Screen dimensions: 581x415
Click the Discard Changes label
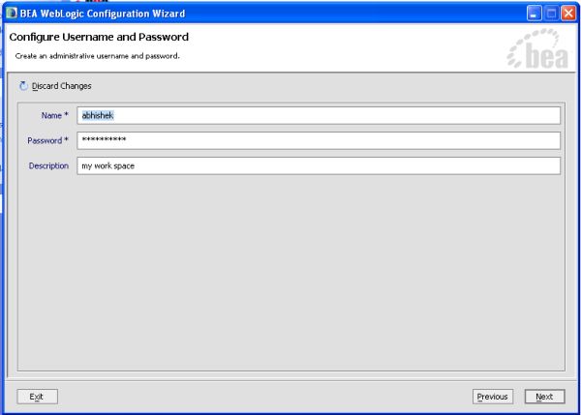[x=62, y=86]
